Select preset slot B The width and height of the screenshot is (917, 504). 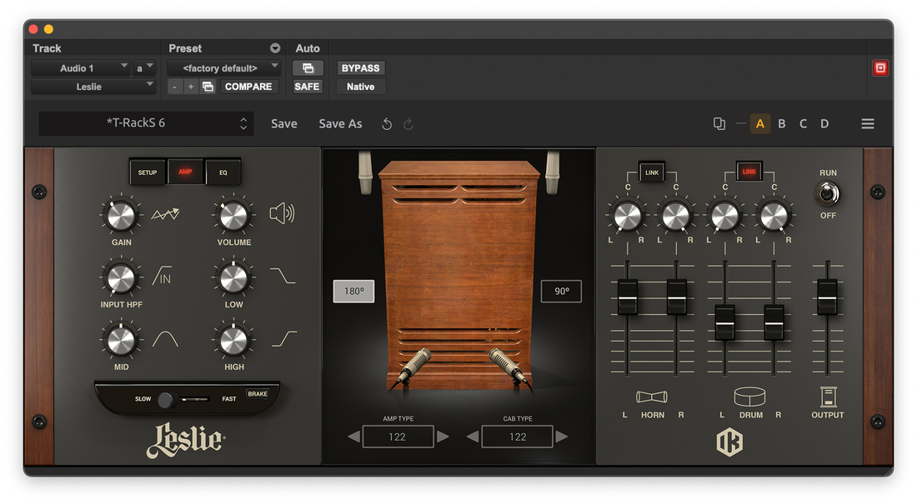tap(781, 124)
